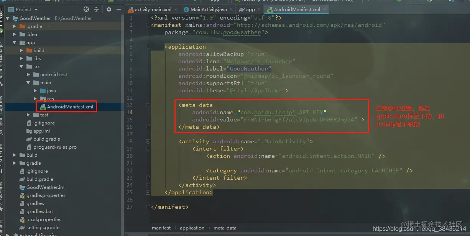Select gradlew.bat in project tree
470x236 pixels.
tap(40, 211)
